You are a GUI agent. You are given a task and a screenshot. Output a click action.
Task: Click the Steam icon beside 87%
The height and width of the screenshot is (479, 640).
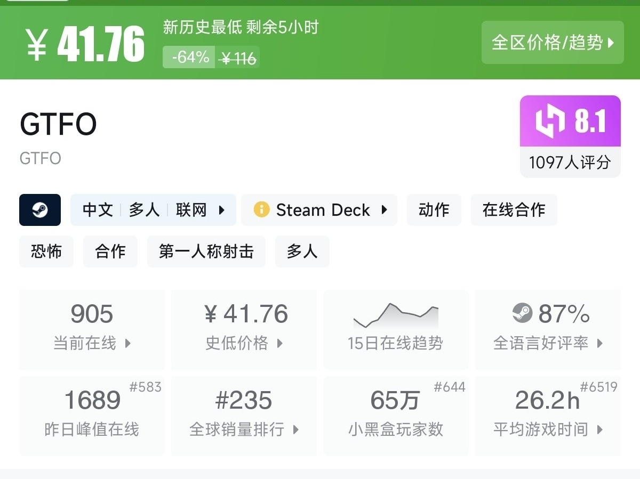pos(522,313)
